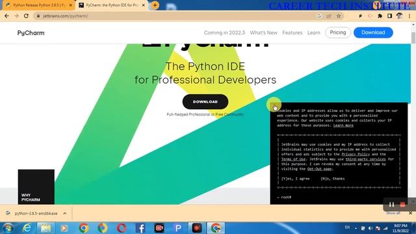Viewport: 416px width, 234px height.
Task: Open the Opt-Out page link
Action: pos(319,169)
